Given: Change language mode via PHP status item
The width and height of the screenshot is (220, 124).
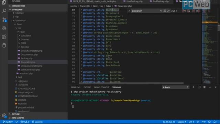Looking at the screenshot, I should pyautogui.click(x=203, y=122).
